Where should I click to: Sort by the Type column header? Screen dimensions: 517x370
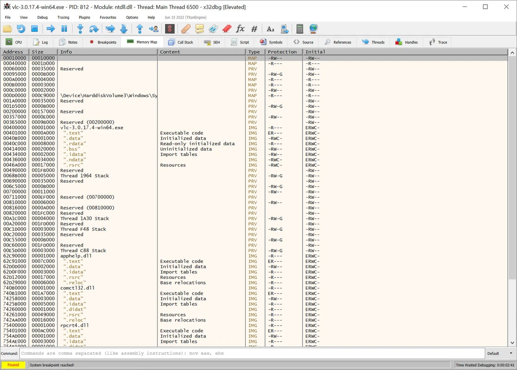[255, 52]
